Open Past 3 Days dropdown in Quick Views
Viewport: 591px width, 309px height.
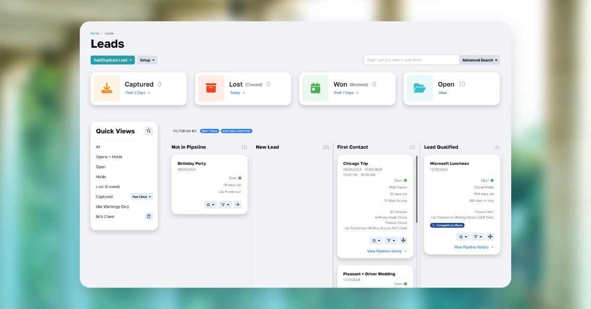pyautogui.click(x=141, y=197)
